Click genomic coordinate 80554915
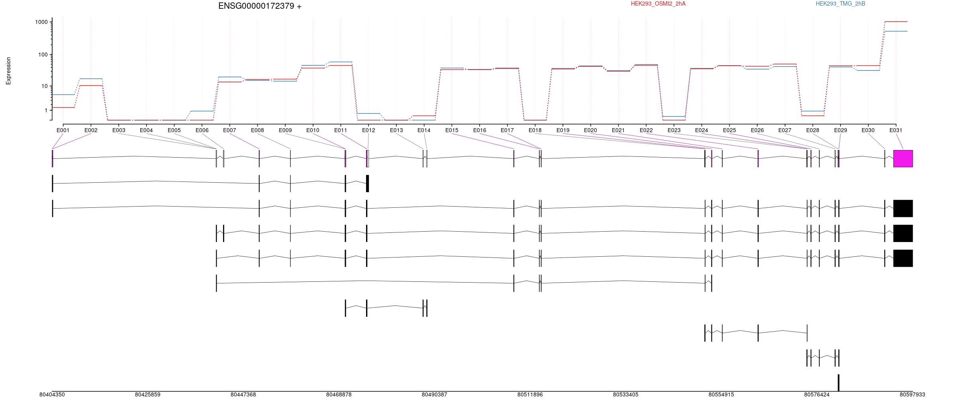This screenshot has height=402, width=956. pyautogui.click(x=721, y=395)
